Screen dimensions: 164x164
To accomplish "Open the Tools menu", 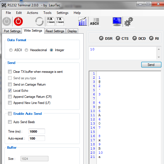I will 47,13.
